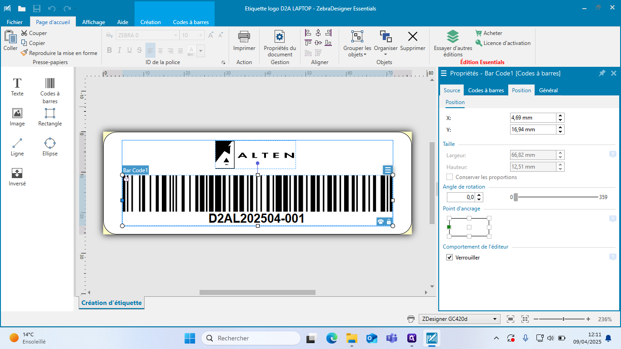The image size is (621, 349).
Task: Align objects to the bottom edge
Action: pos(328,43)
